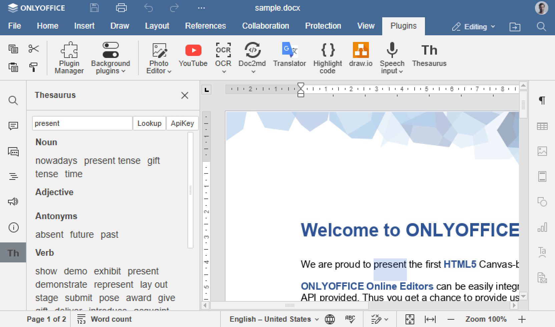The height and width of the screenshot is (327, 555).
Task: Switch to the Collaboration tab
Action: [265, 26]
